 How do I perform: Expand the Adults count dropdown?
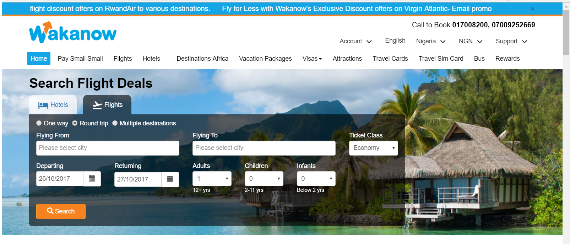point(212,179)
